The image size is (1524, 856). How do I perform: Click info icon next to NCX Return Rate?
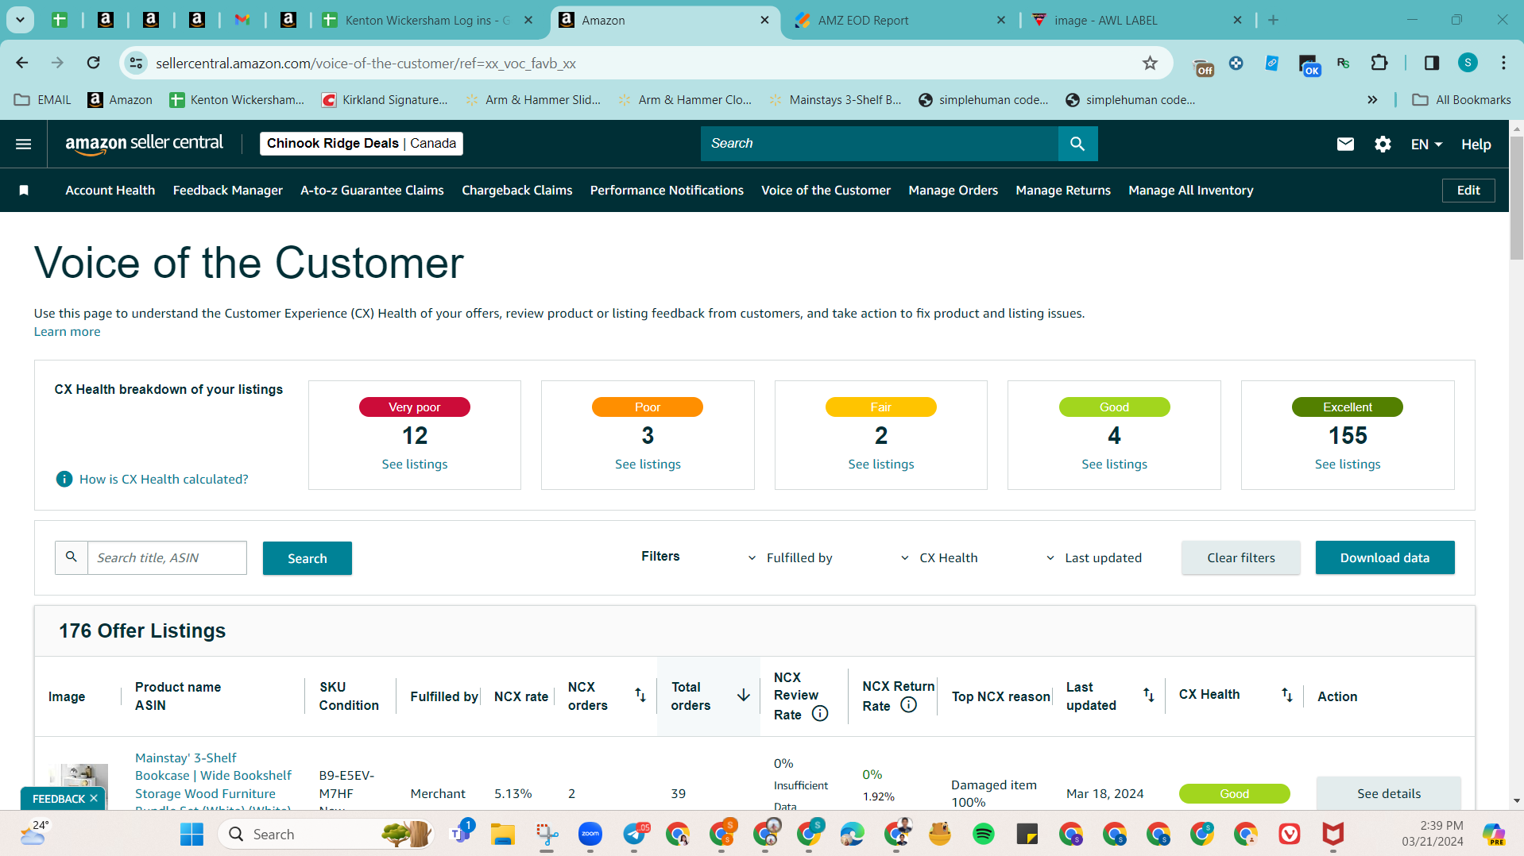pyautogui.click(x=908, y=705)
